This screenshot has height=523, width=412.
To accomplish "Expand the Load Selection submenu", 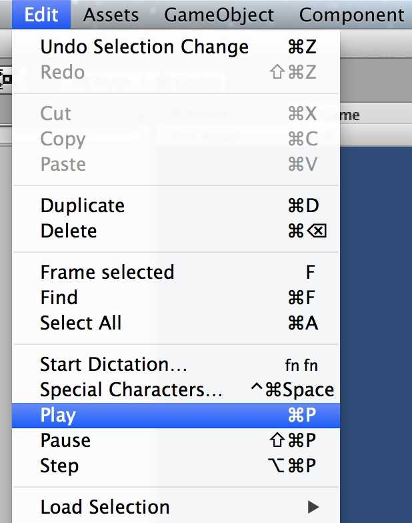I will (x=105, y=507).
